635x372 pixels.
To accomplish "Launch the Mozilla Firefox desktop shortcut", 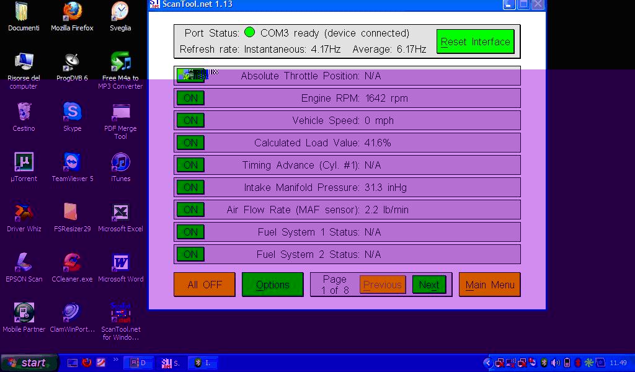I will click(x=72, y=17).
